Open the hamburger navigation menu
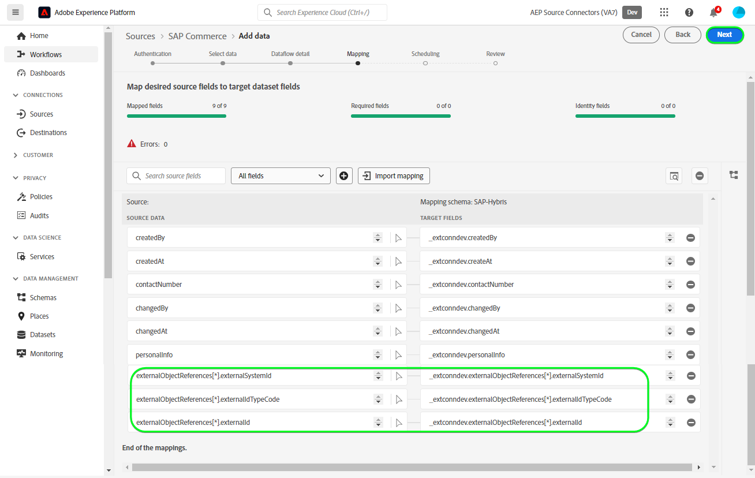755x478 pixels. point(15,12)
